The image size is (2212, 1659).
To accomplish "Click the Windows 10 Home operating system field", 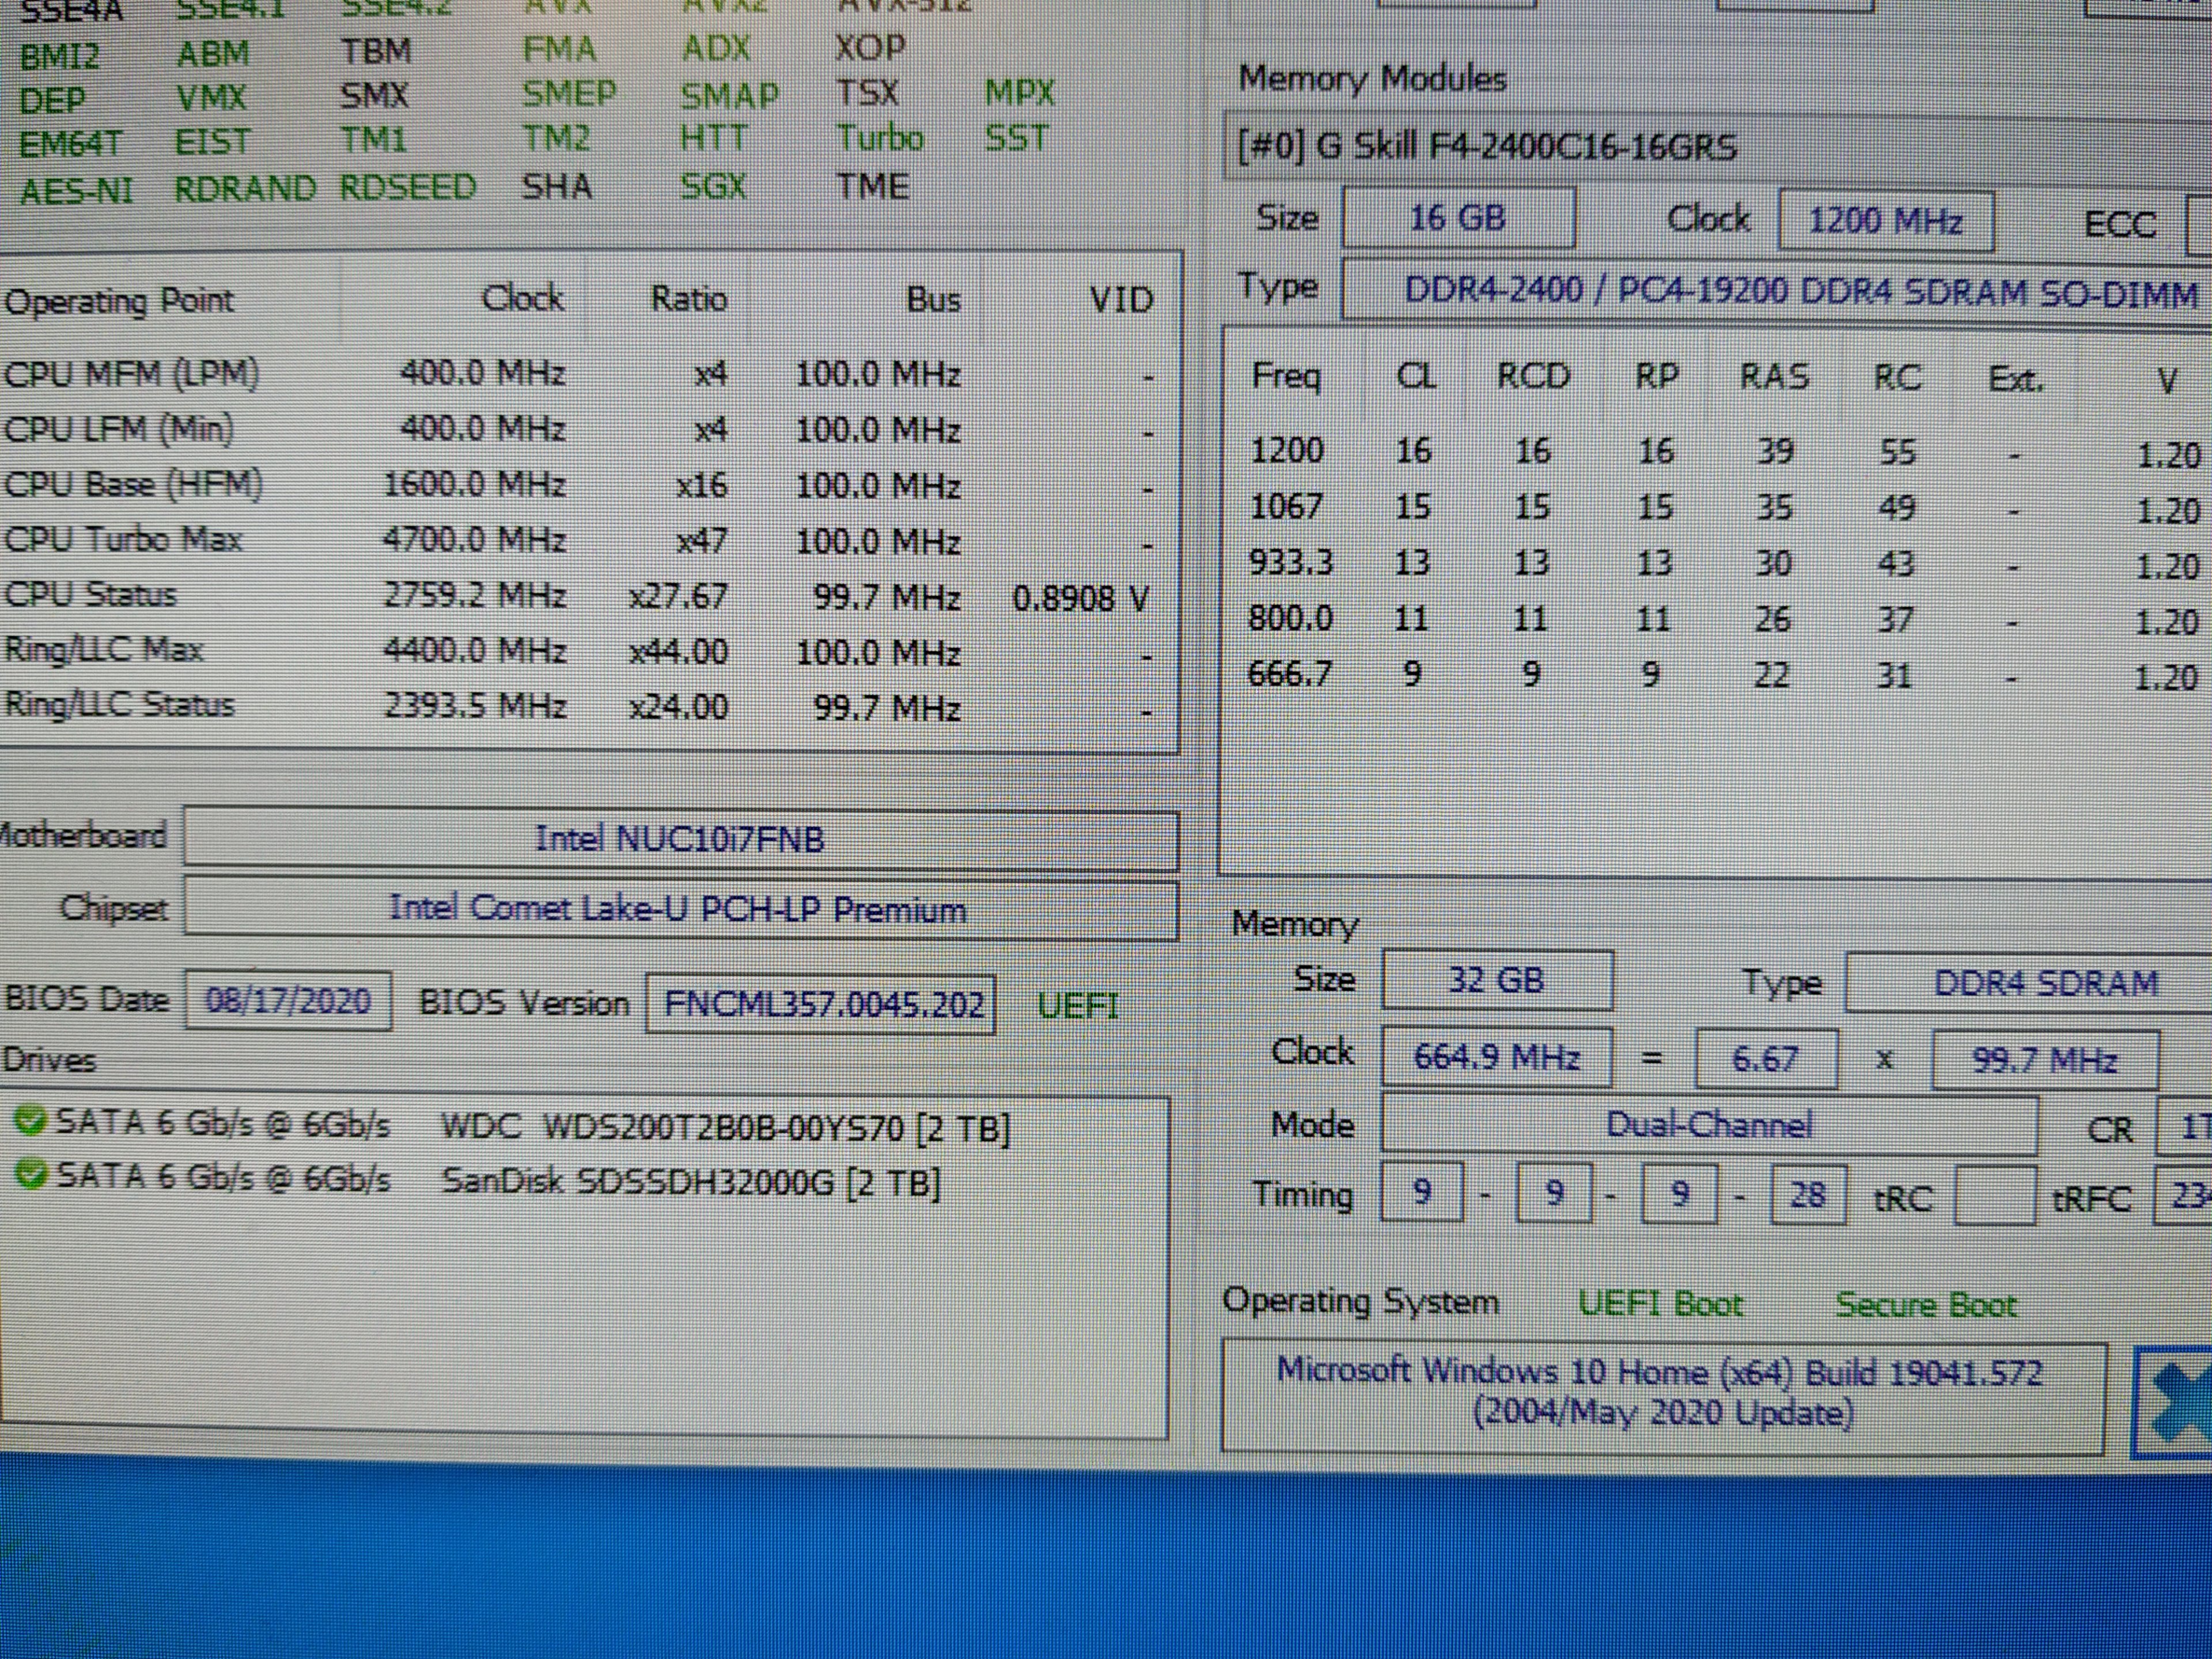I will pos(1662,1392).
